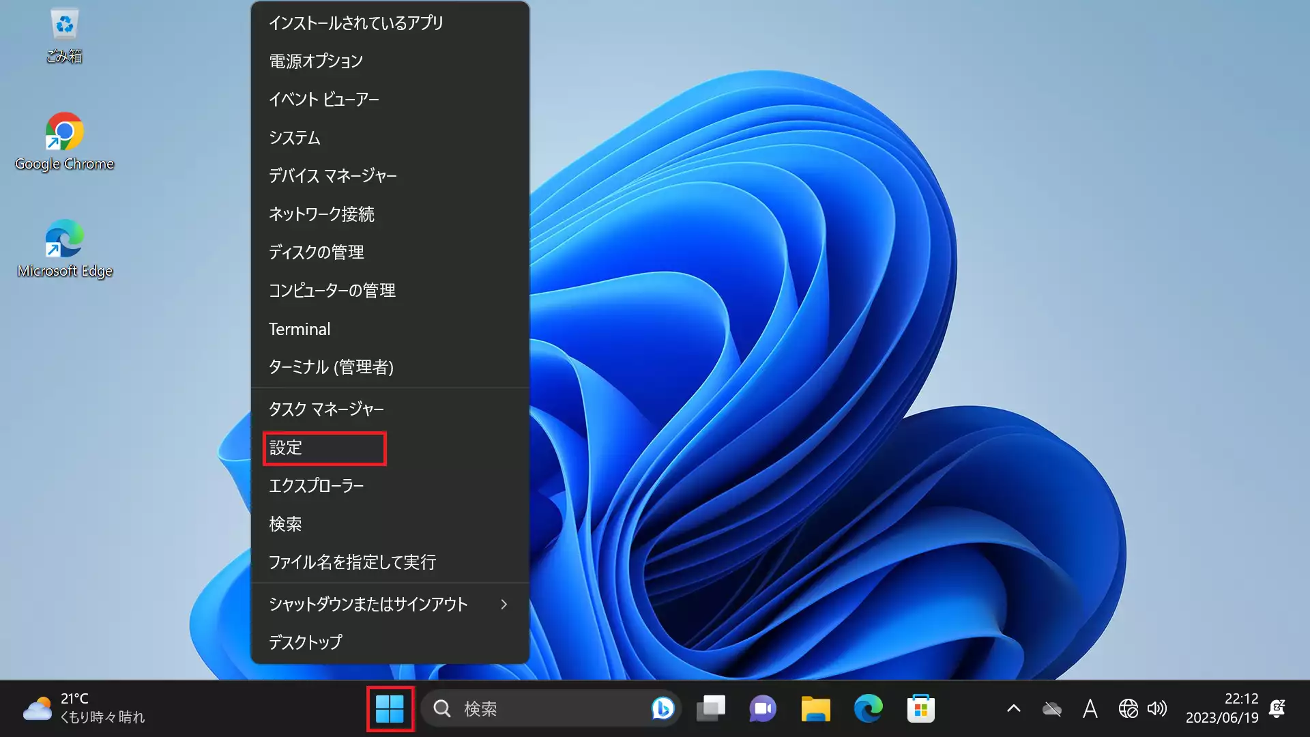Show hidden system tray icons
The height and width of the screenshot is (737, 1310).
(1014, 709)
